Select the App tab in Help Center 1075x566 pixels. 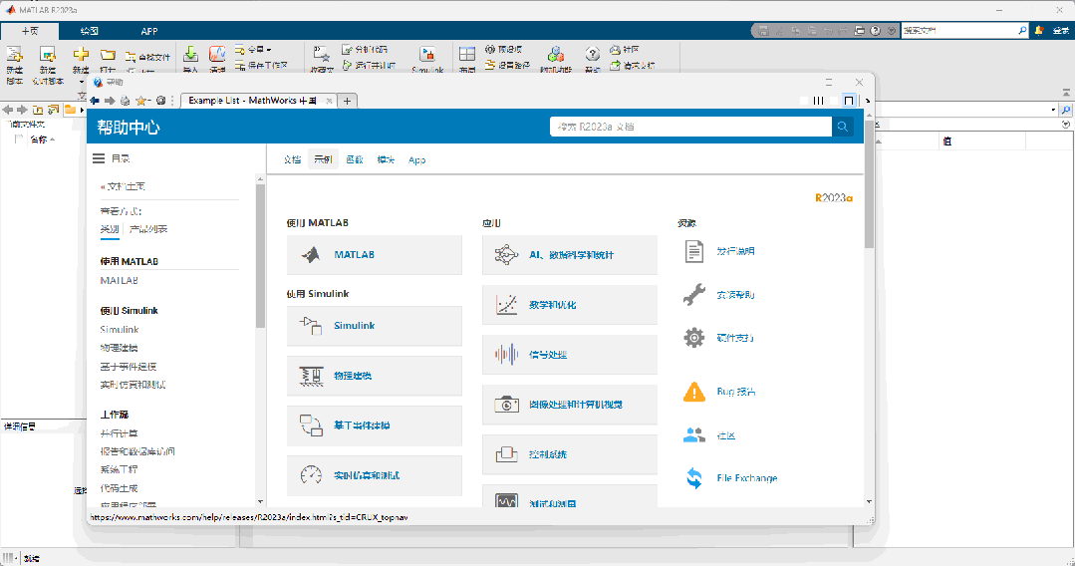(416, 159)
